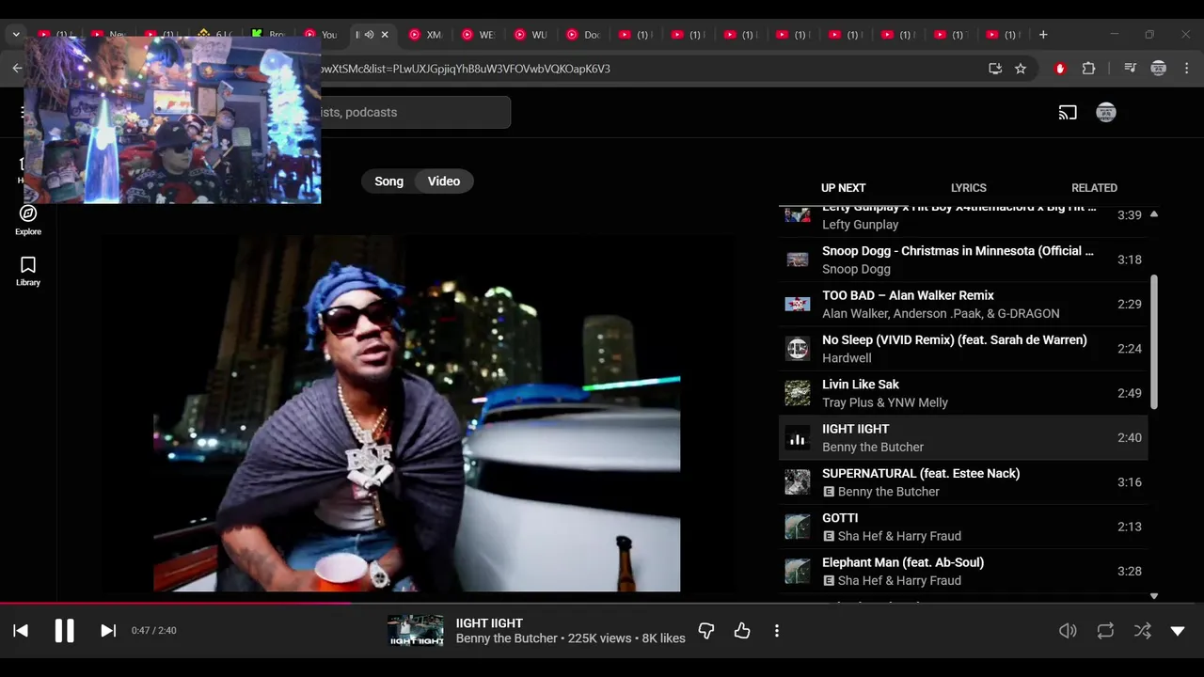The height and width of the screenshot is (677, 1204).
Task: Play Livin Like Sak from queue
Action: tap(963, 393)
